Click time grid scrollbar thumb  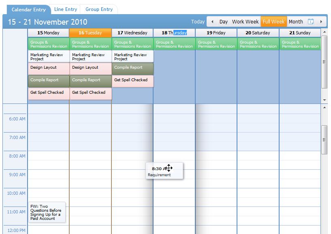(x=324, y=140)
